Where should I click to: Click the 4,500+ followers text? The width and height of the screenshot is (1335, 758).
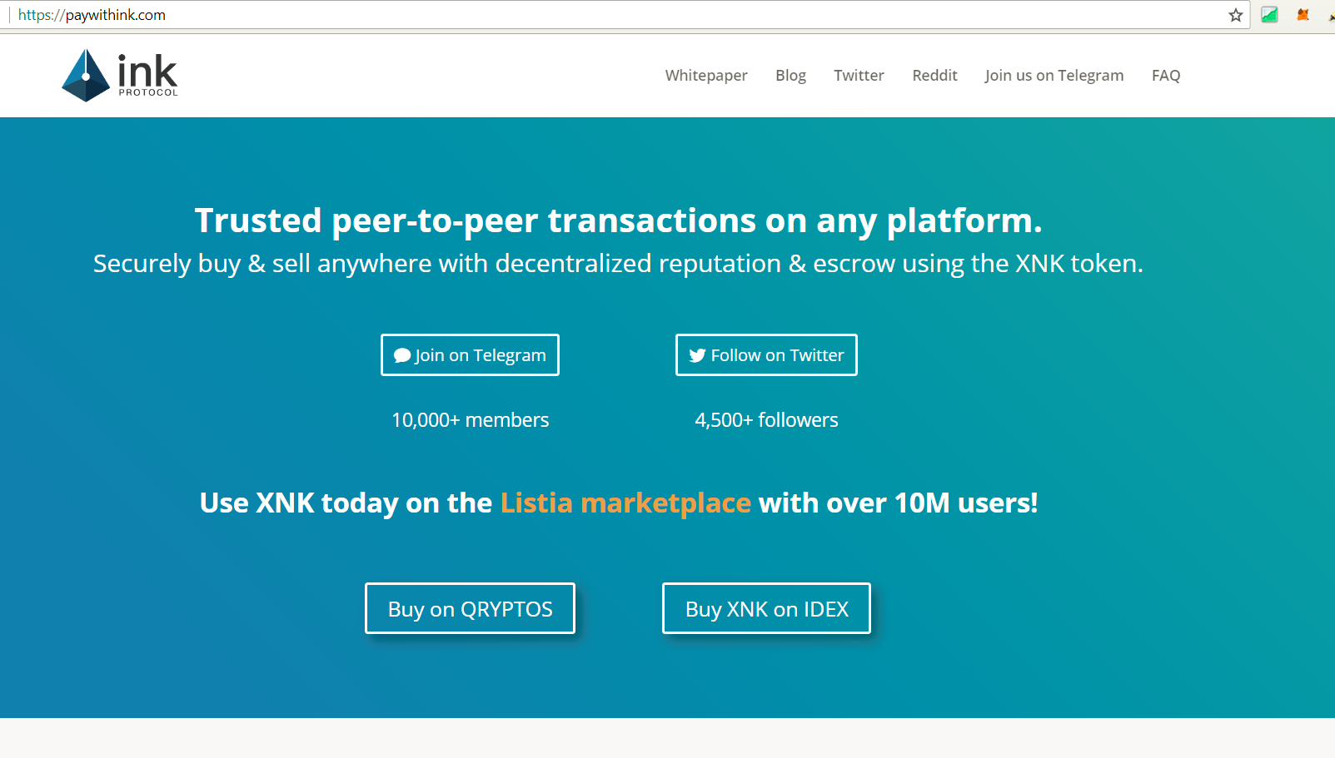click(766, 420)
